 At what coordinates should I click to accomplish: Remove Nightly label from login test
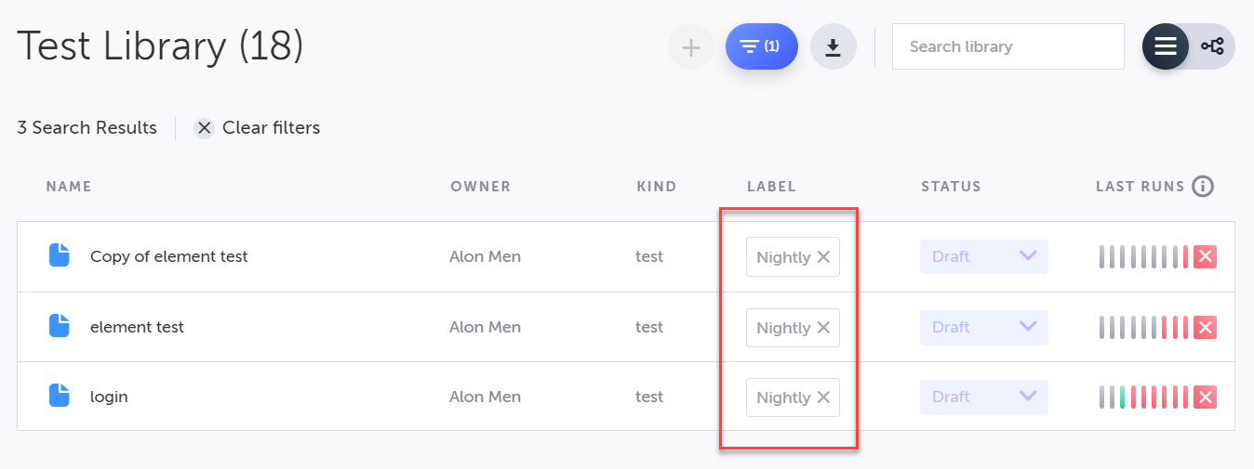point(823,397)
